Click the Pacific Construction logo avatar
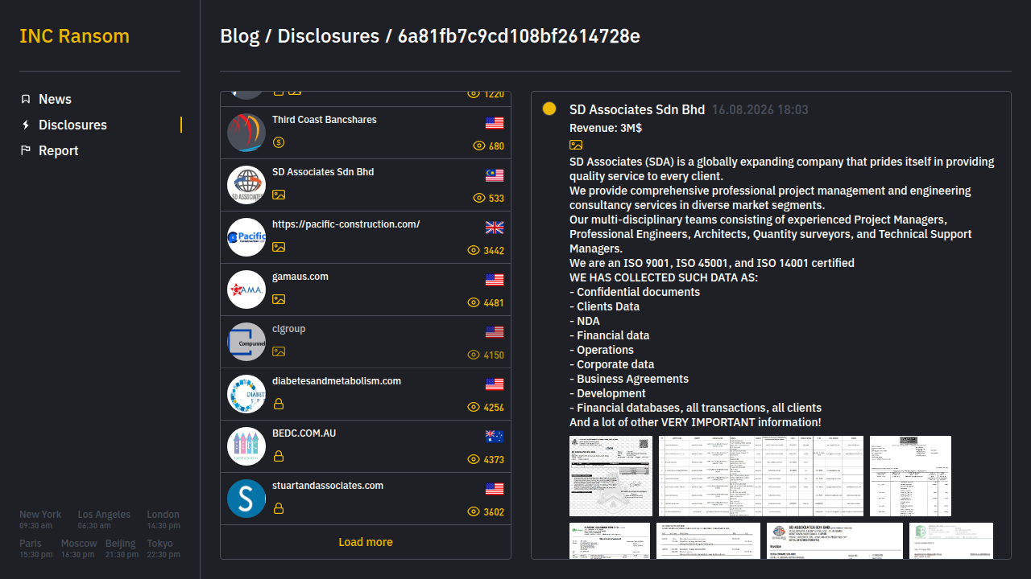The width and height of the screenshot is (1031, 579). tap(246, 237)
